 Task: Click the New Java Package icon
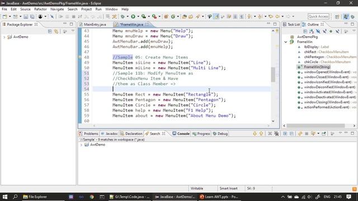point(166,16)
